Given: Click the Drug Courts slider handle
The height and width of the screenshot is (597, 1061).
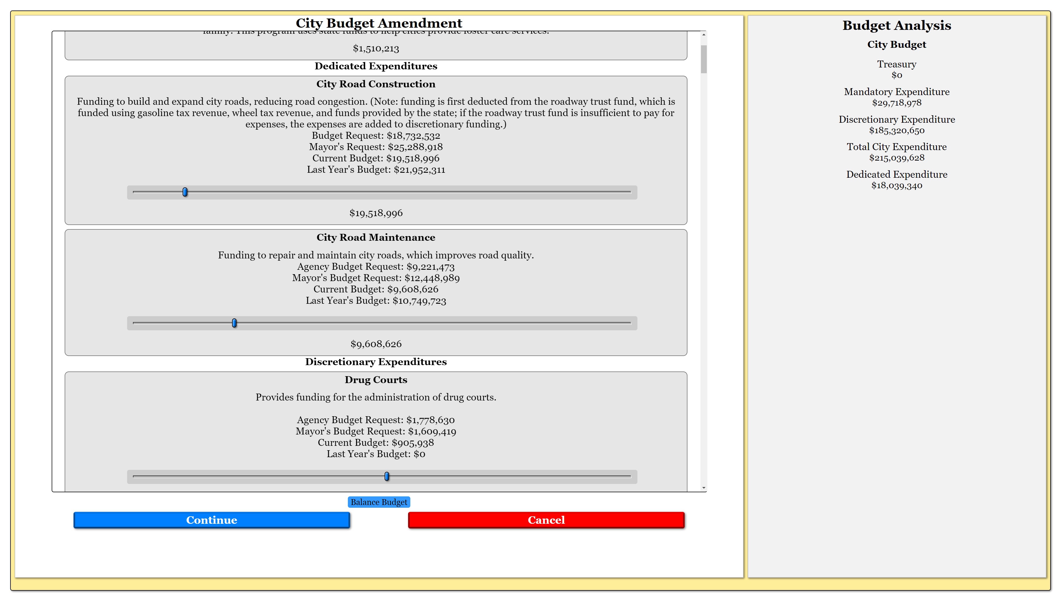Looking at the screenshot, I should (x=386, y=477).
